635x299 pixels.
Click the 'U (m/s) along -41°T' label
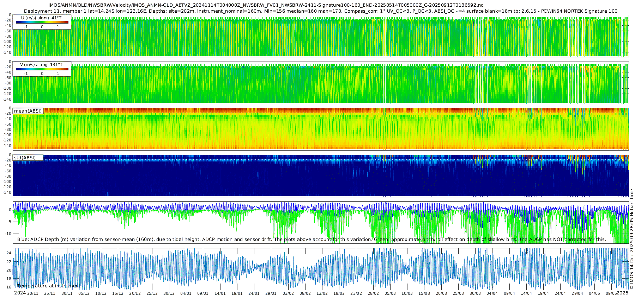point(41,18)
